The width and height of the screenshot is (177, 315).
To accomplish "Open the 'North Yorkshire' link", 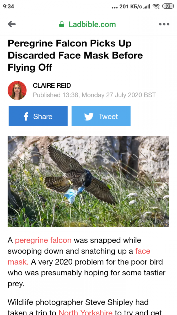I will pyautogui.click(x=85, y=312).
